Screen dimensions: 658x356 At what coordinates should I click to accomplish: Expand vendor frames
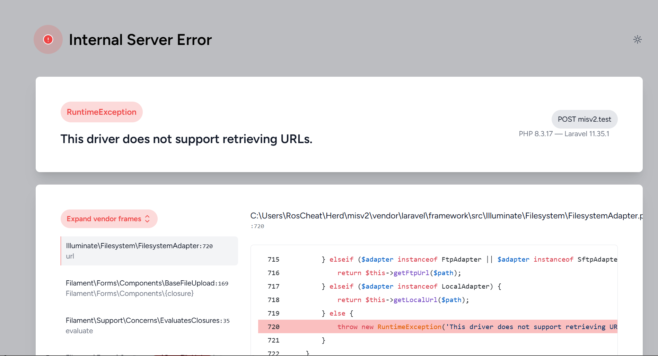109,219
